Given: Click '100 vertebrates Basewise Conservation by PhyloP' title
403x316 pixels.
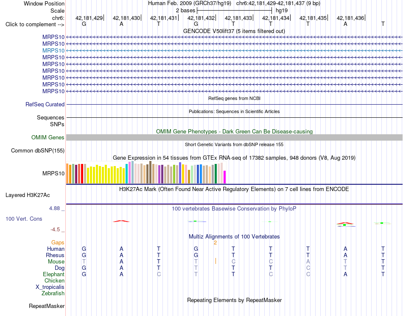Looking at the screenshot, I should [x=234, y=209].
